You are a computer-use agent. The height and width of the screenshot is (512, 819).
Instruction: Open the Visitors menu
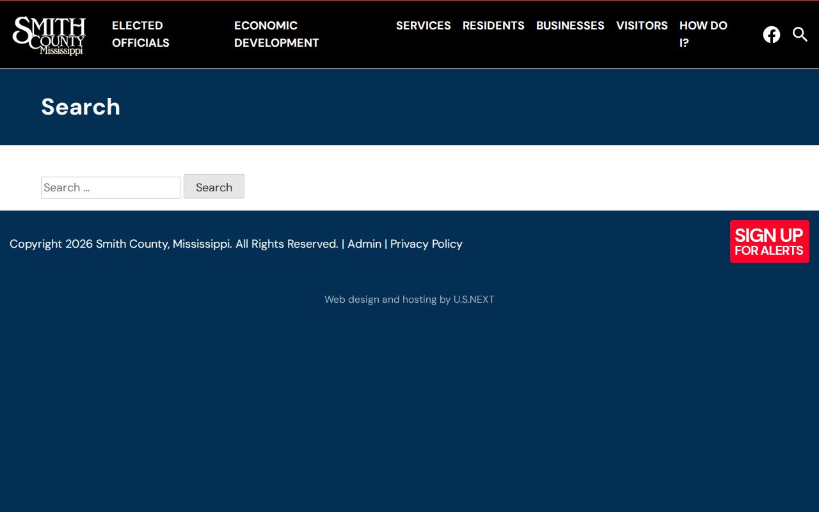pos(642,26)
